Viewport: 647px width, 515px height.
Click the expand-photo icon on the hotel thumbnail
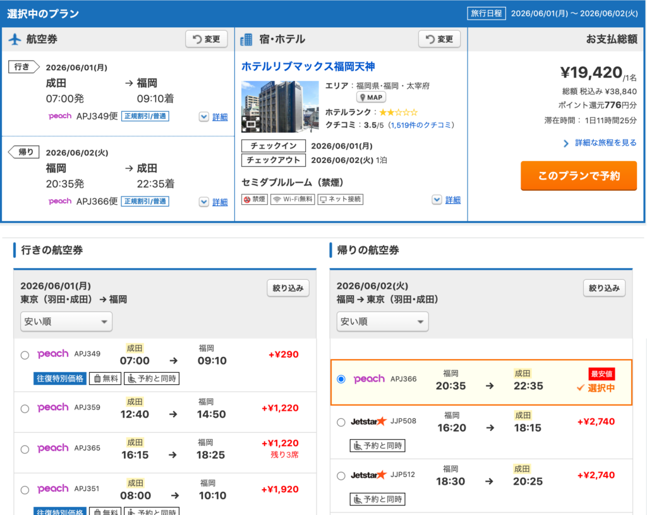coord(251,123)
